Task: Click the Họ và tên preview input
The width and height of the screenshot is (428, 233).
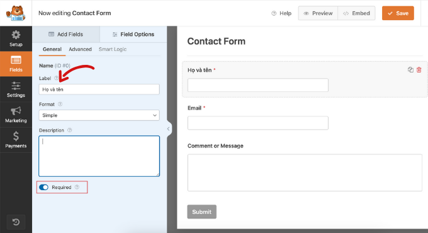Action: [x=257, y=85]
